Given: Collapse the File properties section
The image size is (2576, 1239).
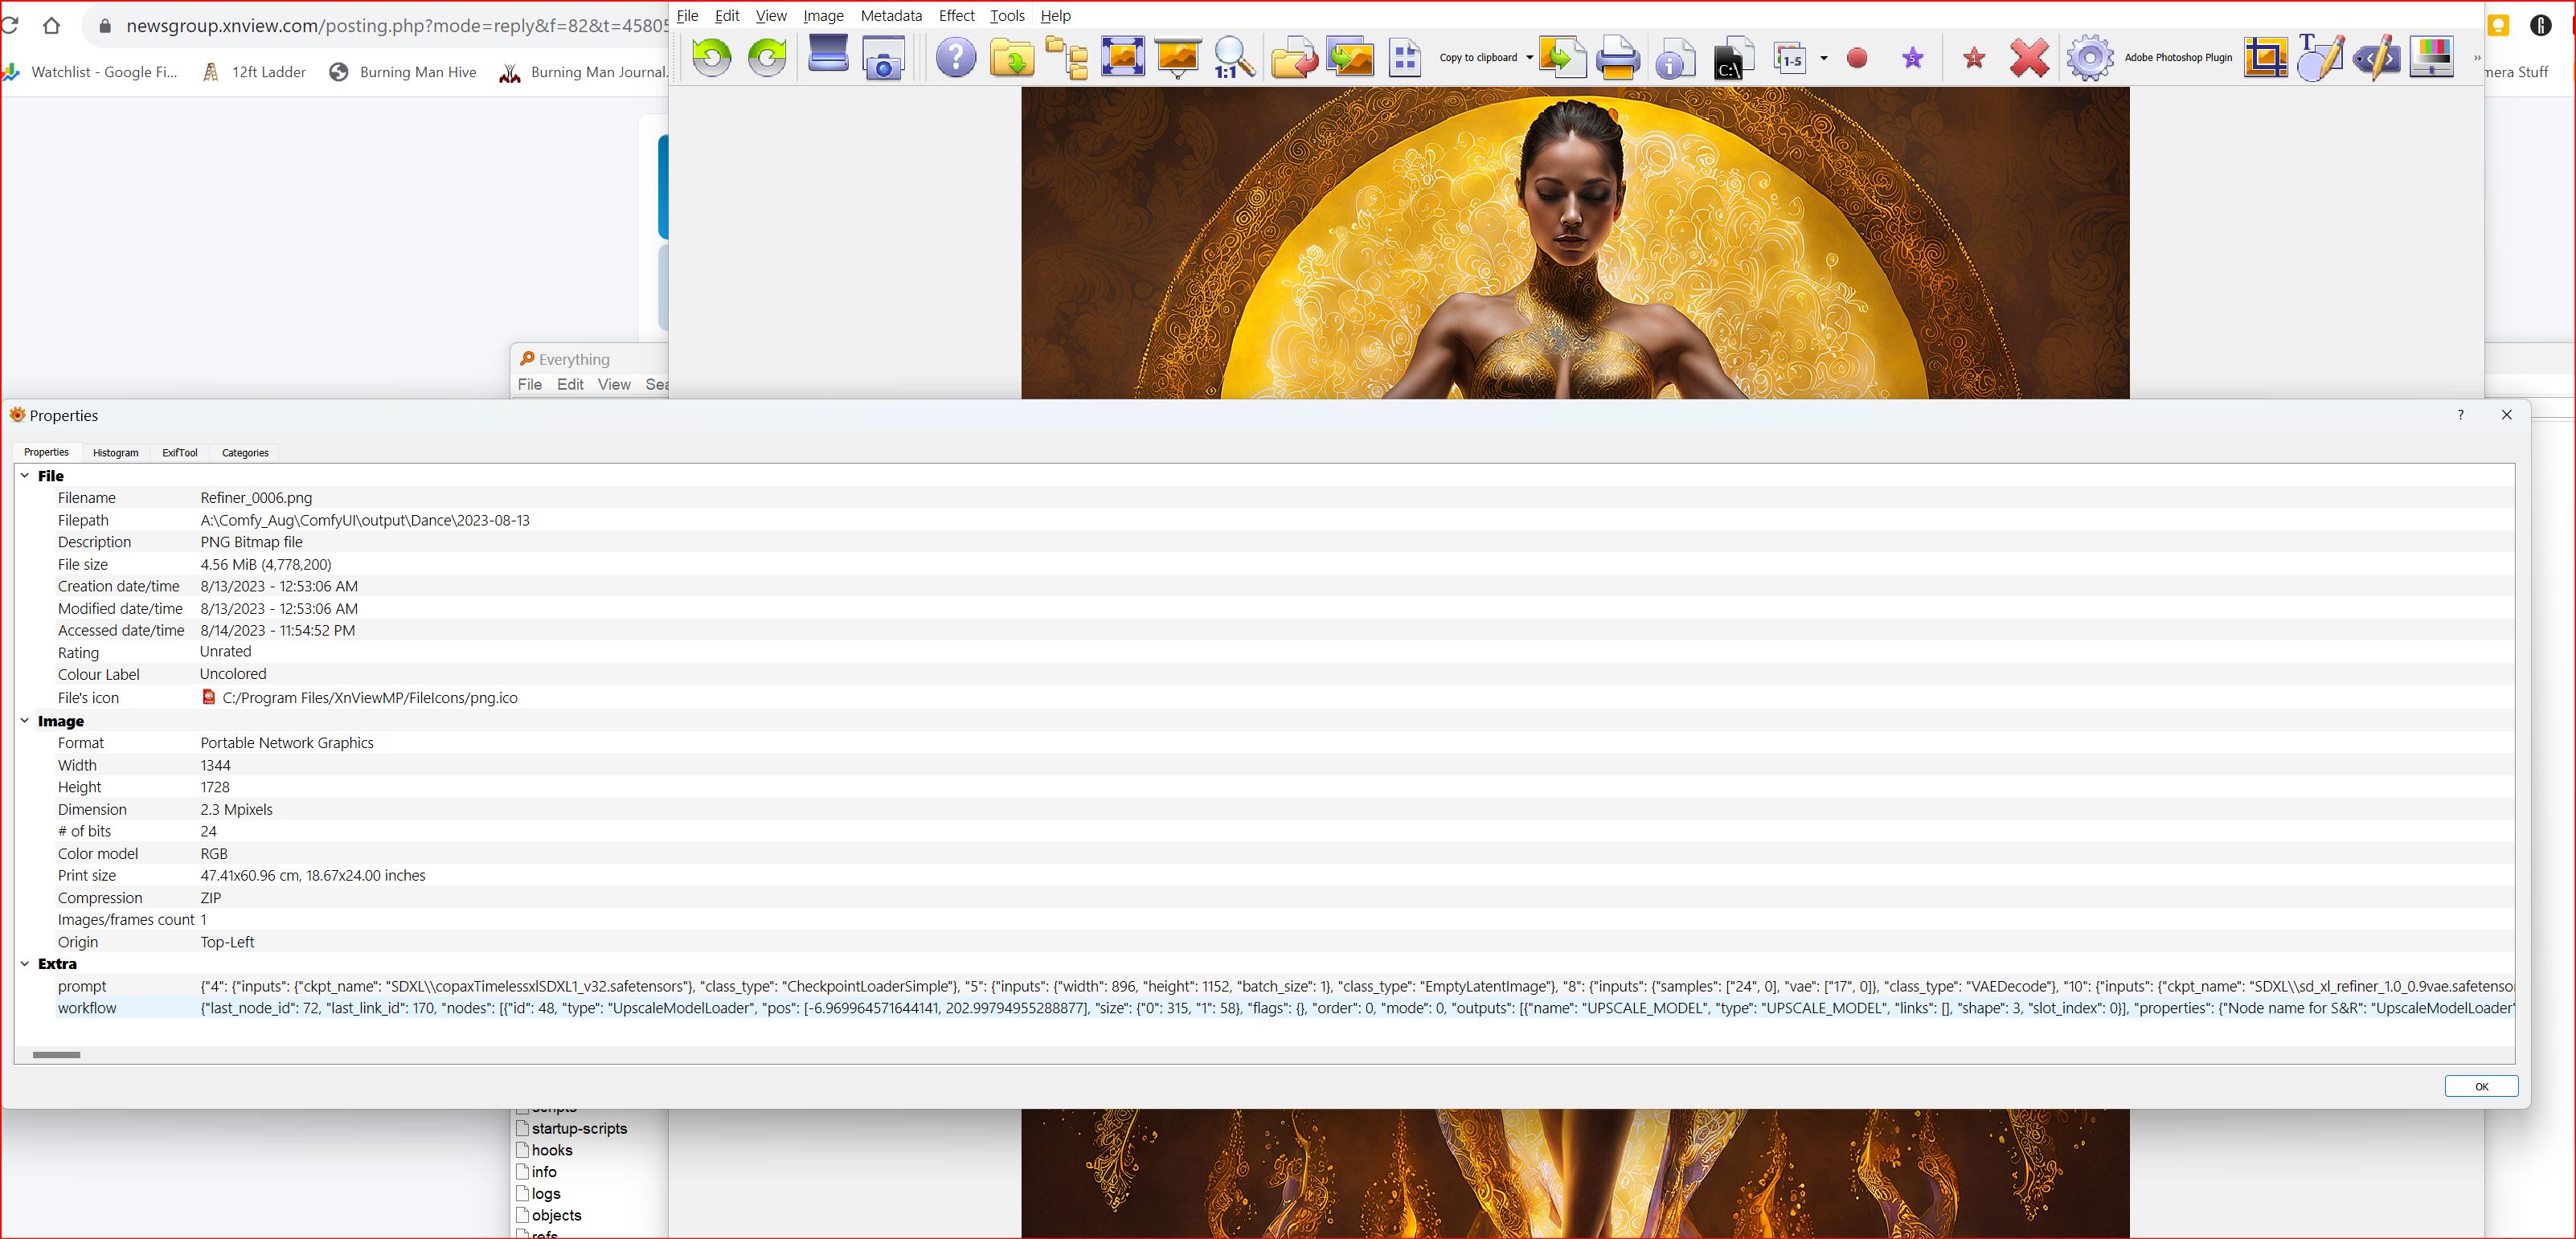Looking at the screenshot, I should click(x=25, y=476).
